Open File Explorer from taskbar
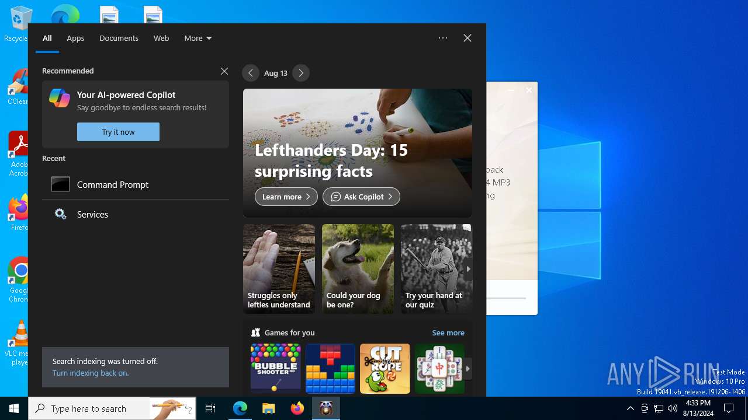The image size is (748, 420). tap(268, 408)
